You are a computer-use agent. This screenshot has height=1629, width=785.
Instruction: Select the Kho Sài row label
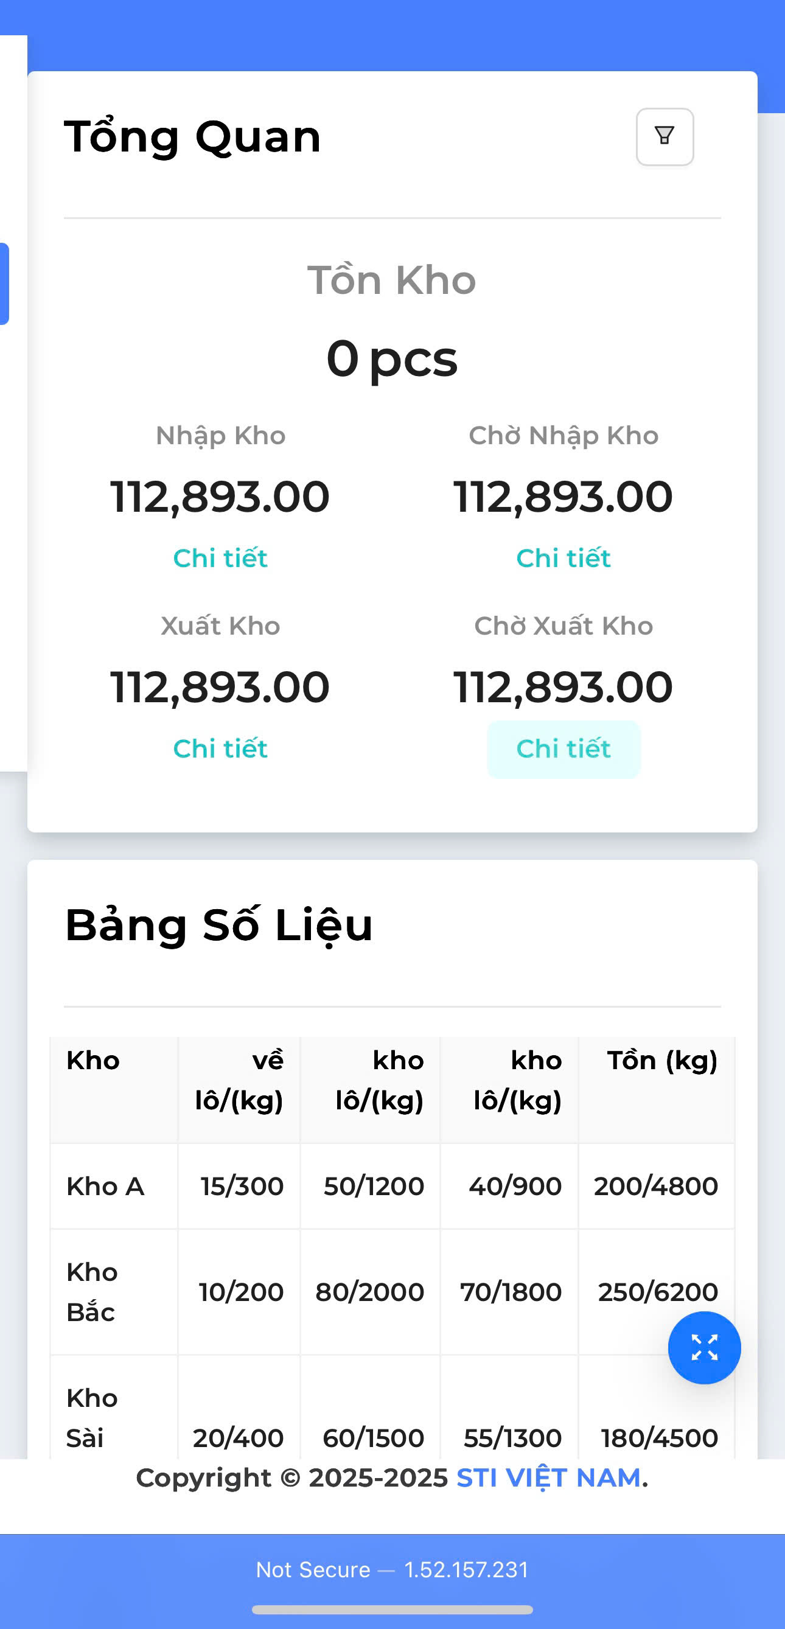(x=92, y=1418)
